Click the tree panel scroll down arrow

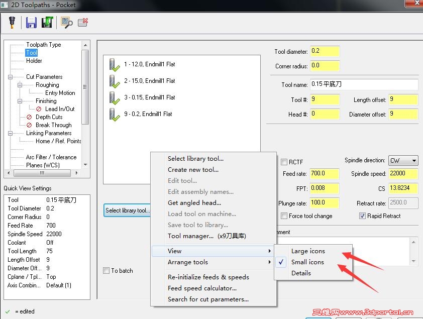pyautogui.click(x=85, y=164)
